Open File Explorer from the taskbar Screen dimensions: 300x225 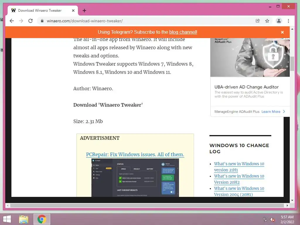click(24, 219)
